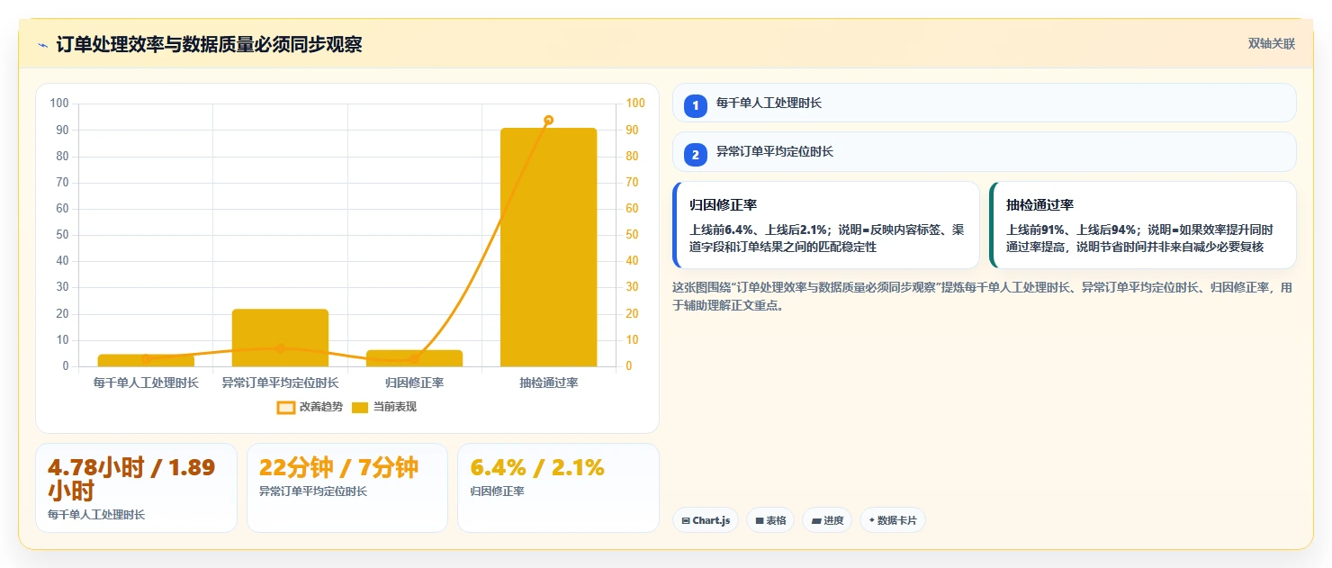
Task: Click the 4.78小时 / 1.89小时 stat card
Action: pyautogui.click(x=136, y=488)
